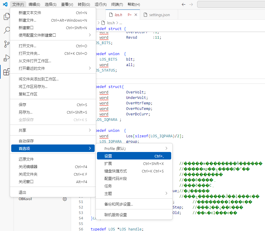265x231 pixels.
Task: Choose 新建窗口 menu entry
Action: (53, 28)
